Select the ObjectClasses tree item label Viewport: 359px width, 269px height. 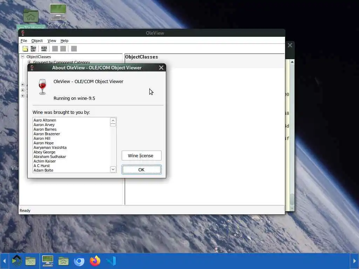(39, 57)
